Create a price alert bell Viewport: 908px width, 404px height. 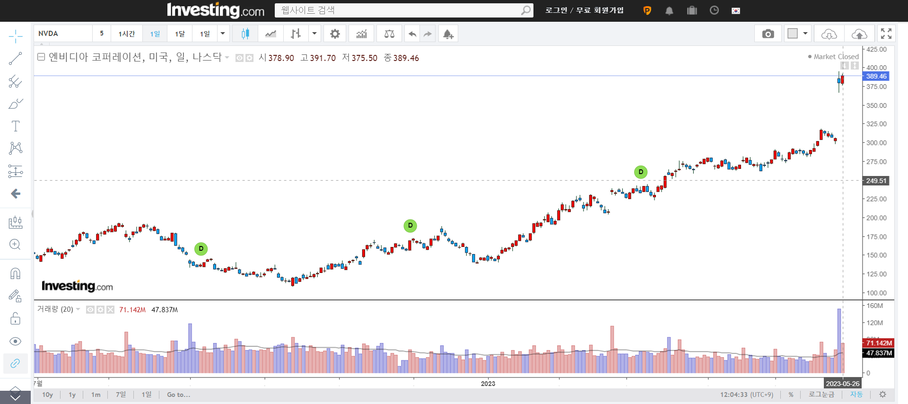(x=448, y=34)
